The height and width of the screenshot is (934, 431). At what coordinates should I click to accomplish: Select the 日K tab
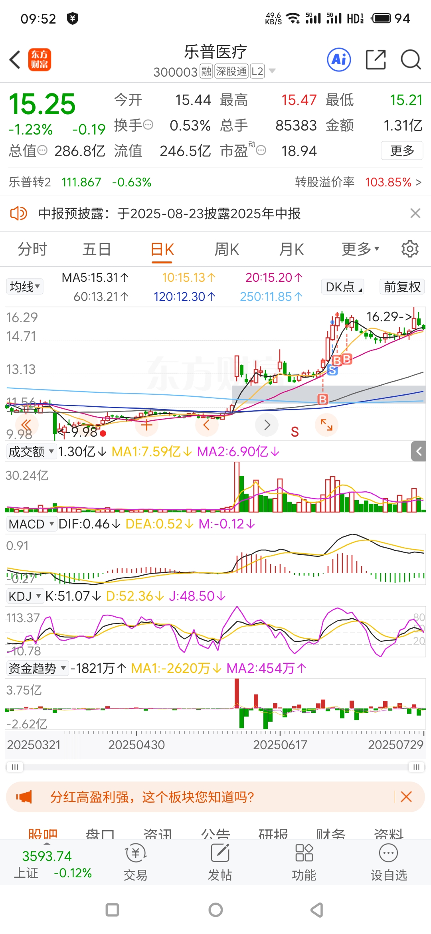click(162, 249)
